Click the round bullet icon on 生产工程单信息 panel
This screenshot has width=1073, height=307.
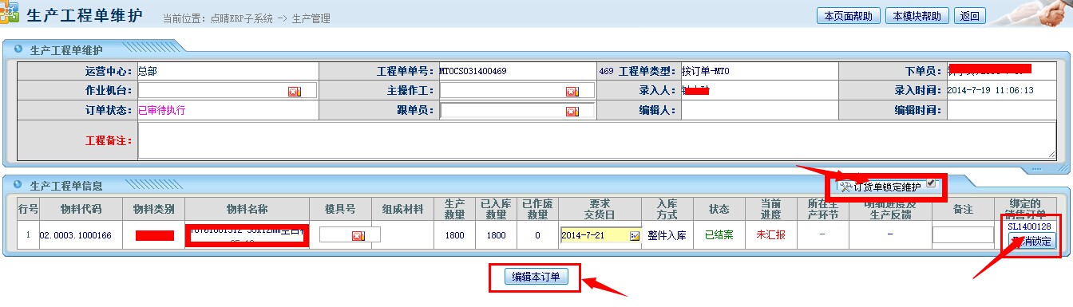(18, 185)
